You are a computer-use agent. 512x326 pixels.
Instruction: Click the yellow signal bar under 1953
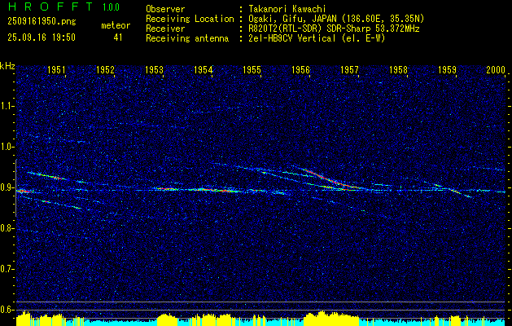(167, 319)
